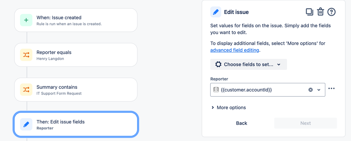Open help via question mark icon
The width and height of the screenshot is (351, 141).
point(332,12)
